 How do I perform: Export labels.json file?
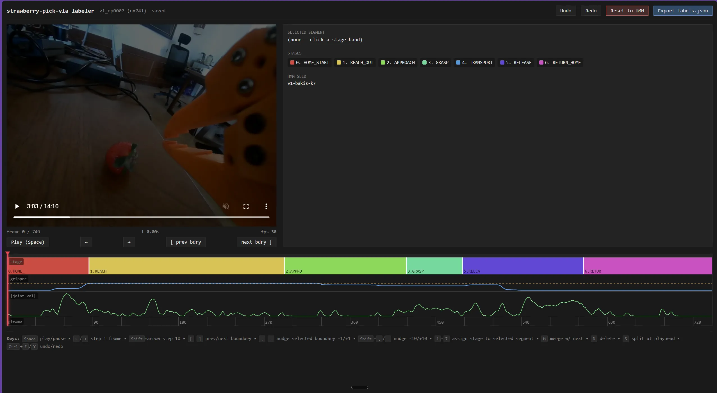(683, 11)
